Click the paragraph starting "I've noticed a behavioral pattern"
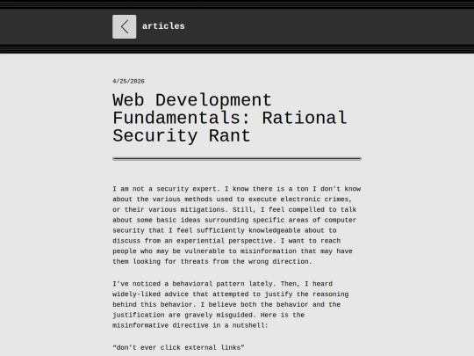The width and height of the screenshot is (474, 356). point(230,304)
